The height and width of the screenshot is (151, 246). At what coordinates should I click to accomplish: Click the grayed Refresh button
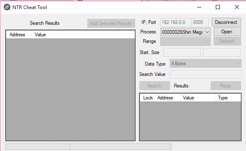[227, 41]
